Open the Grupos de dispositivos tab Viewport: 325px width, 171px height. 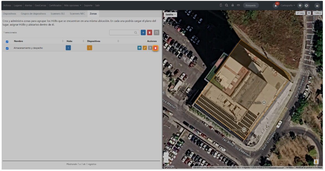click(33, 14)
